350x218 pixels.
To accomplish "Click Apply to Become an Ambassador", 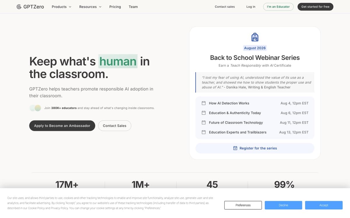I will tap(62, 126).
